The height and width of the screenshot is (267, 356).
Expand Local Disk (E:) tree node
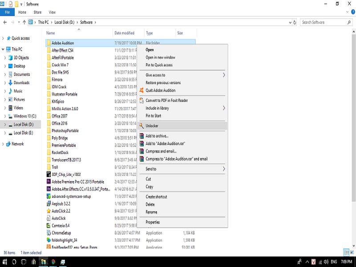point(5,133)
